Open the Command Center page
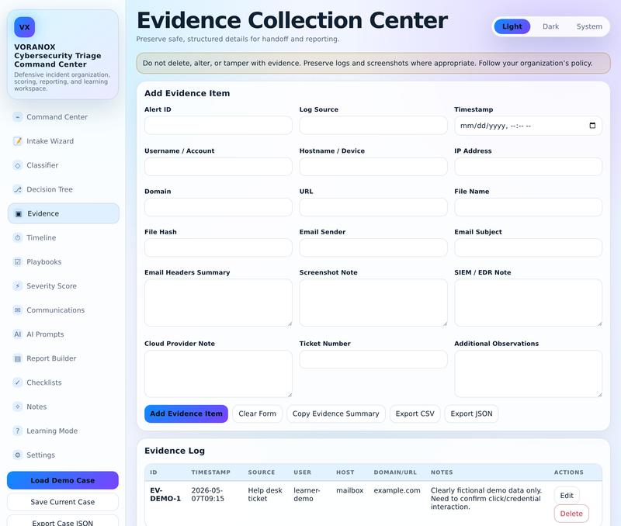The image size is (621, 526). 64,117
